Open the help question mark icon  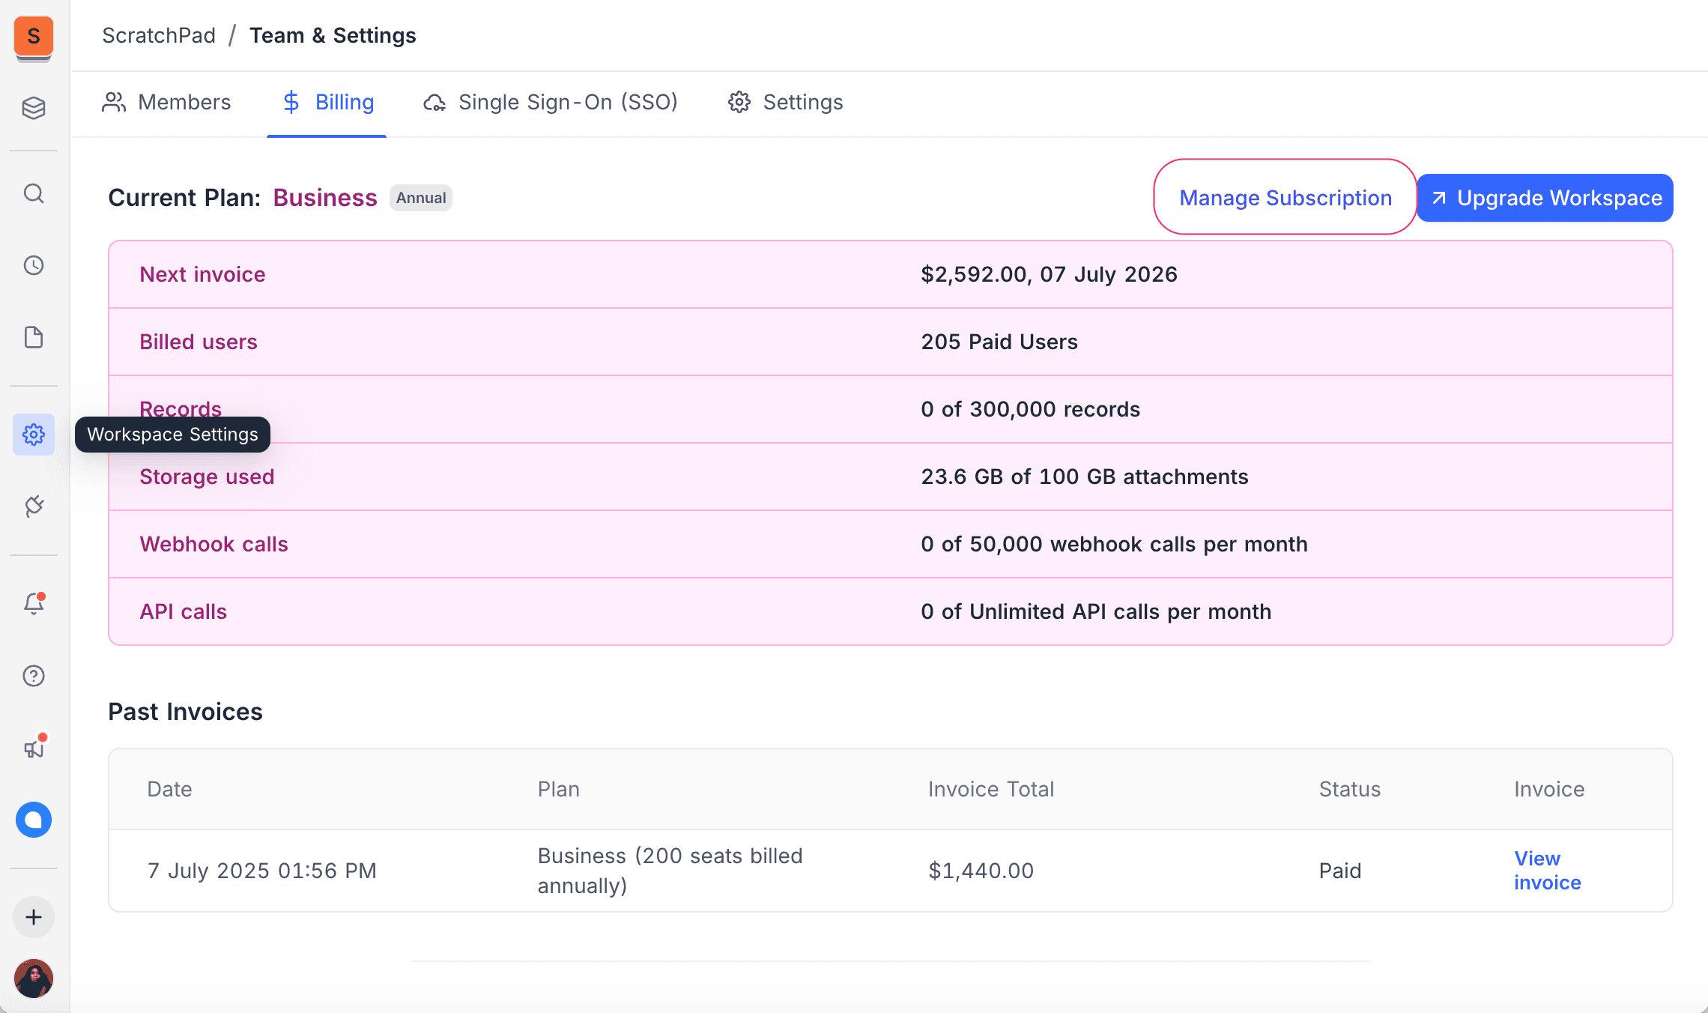(x=34, y=676)
